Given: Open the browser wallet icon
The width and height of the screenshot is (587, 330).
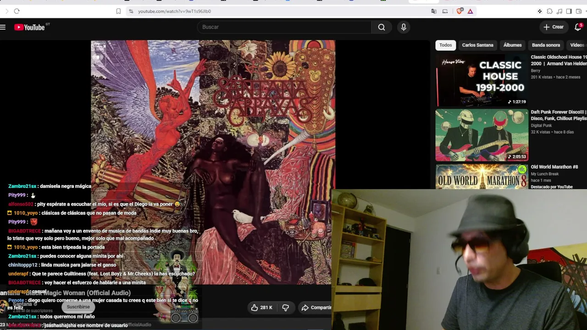Looking at the screenshot, I should pos(579,11).
